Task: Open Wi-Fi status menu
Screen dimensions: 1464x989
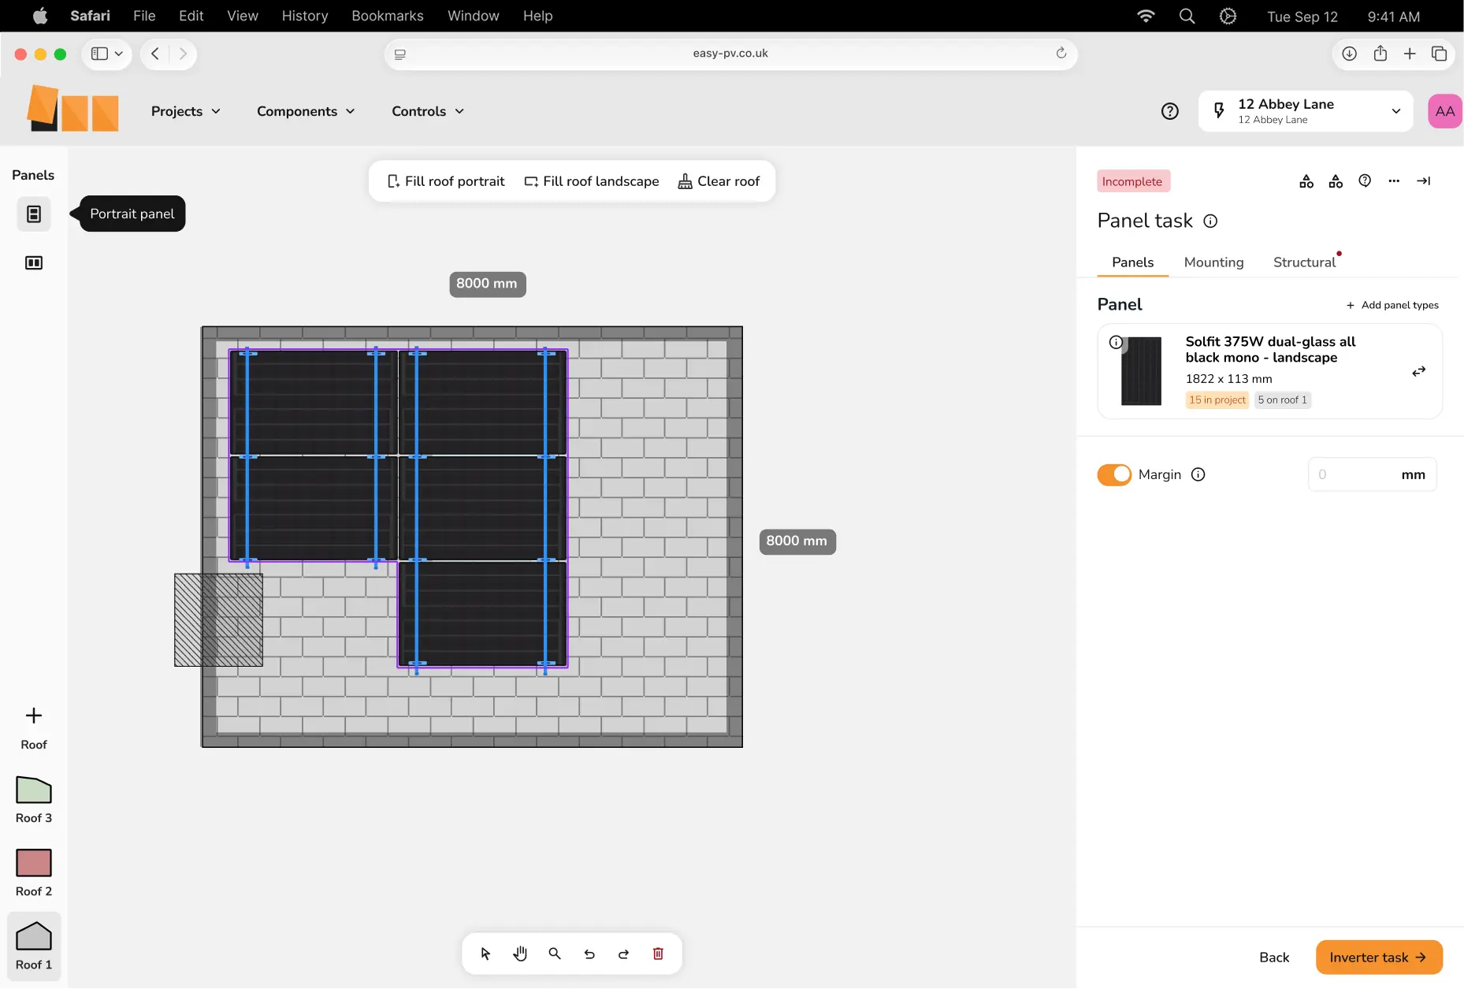Action: [x=1146, y=16]
